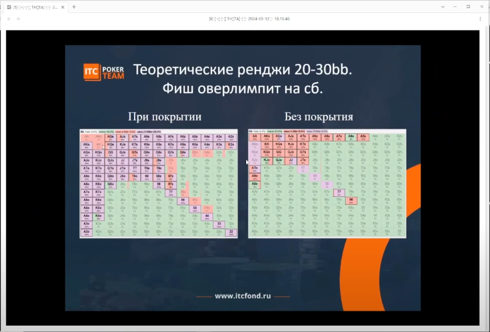
Task: Click QTs cell in 'При покрытии' chart
Action: 134,154
